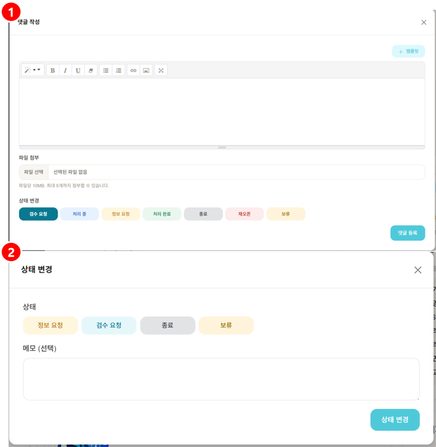Choose 검수 요청 in 상태 변경 dialog
The image size is (436, 447).
[109, 325]
